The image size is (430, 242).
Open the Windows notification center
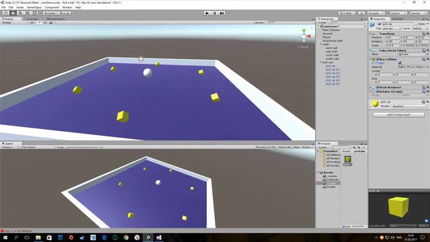coord(423,237)
